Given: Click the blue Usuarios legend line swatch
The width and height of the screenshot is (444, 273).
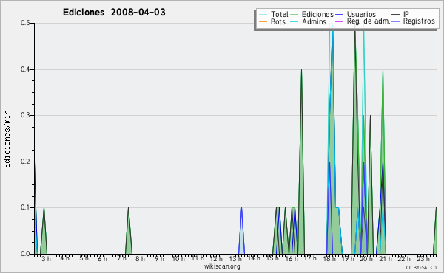Looking at the screenshot, I should [x=339, y=15].
